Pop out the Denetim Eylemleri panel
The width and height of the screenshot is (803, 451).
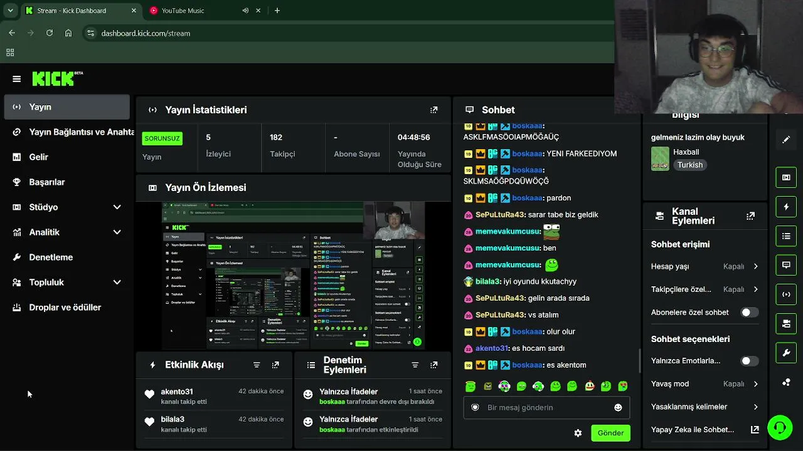point(433,365)
